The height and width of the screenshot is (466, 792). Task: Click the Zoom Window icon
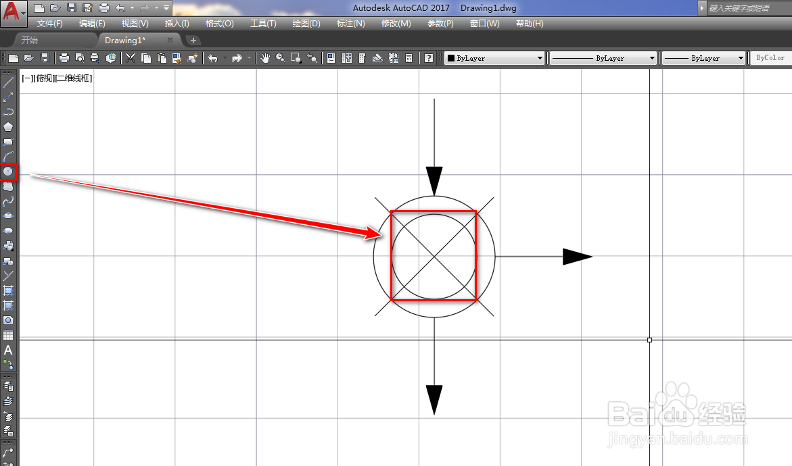pos(296,58)
